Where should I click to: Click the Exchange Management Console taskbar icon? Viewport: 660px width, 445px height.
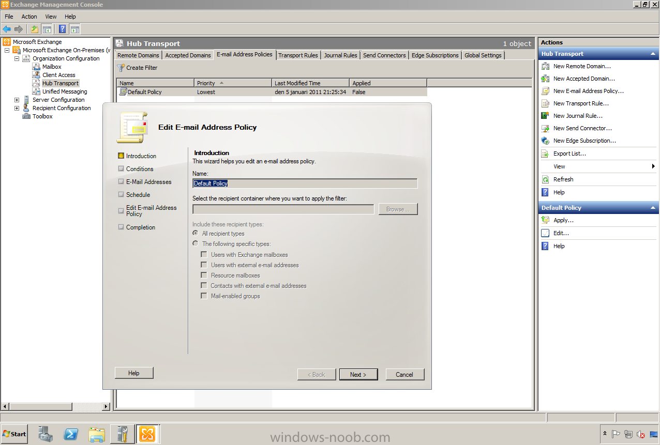pyautogui.click(x=147, y=434)
